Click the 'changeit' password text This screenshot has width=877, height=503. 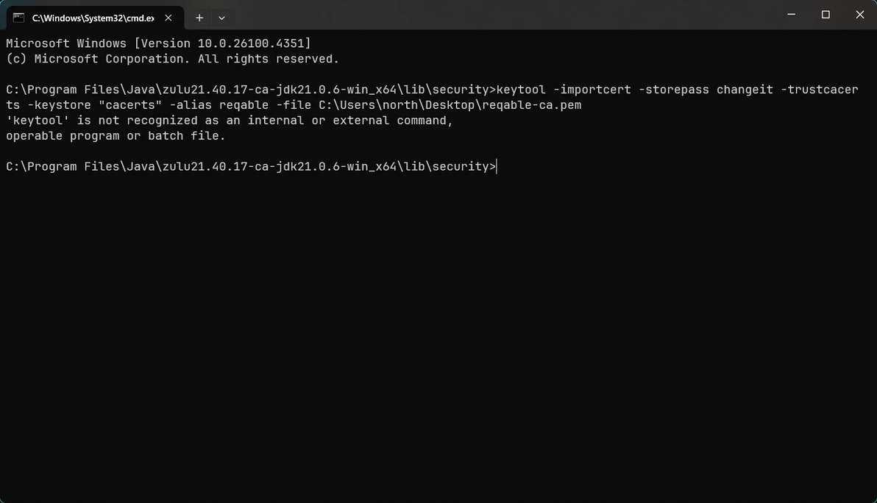coord(745,90)
